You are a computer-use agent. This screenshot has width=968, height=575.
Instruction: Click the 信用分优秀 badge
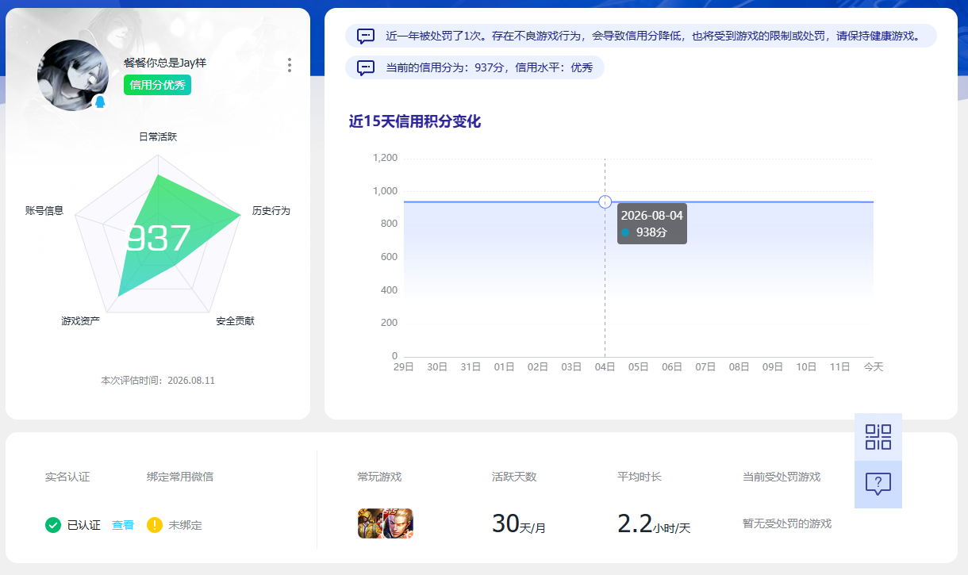point(157,85)
